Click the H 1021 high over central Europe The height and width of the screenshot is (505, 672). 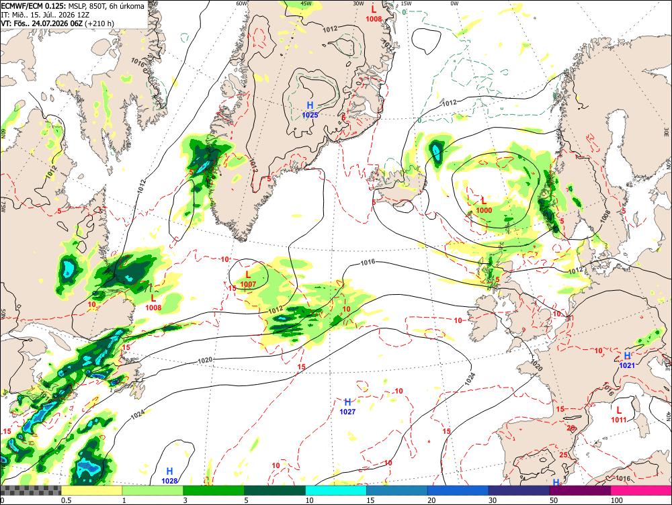point(627,360)
